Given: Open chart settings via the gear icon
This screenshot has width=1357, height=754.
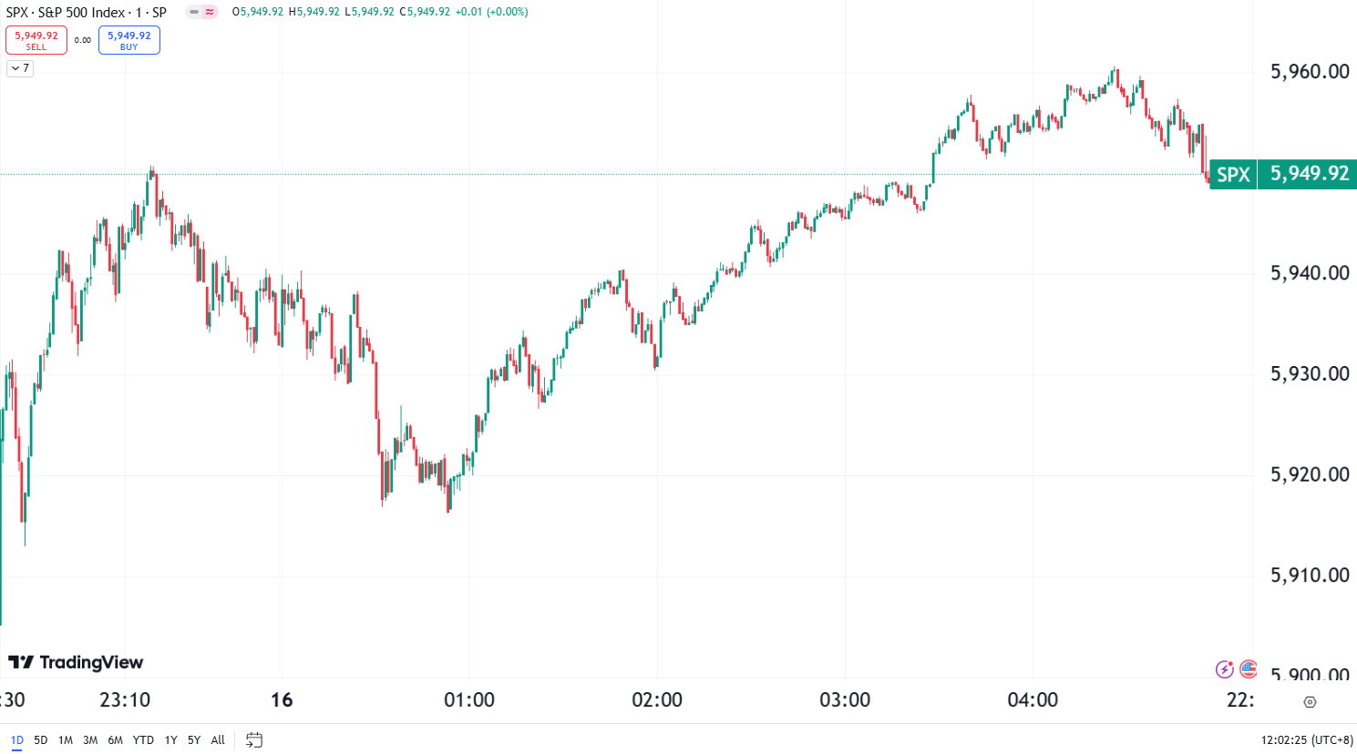Looking at the screenshot, I should 1311,702.
